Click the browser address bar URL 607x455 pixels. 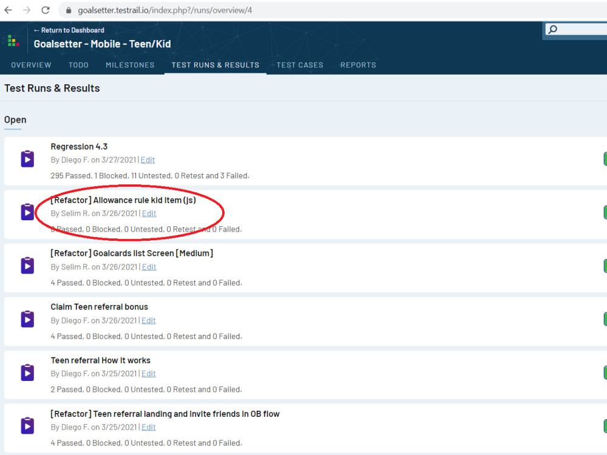point(165,10)
